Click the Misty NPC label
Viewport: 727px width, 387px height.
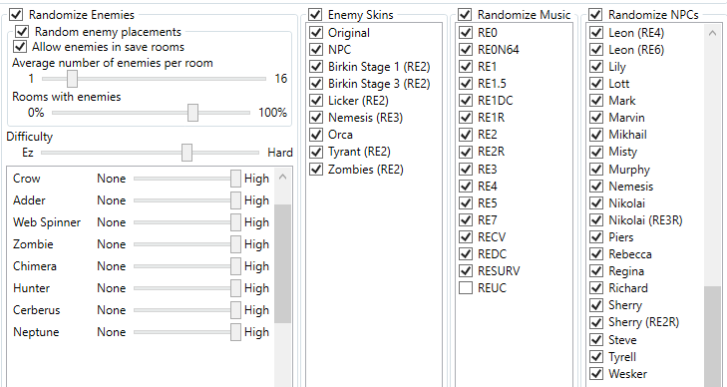(622, 152)
